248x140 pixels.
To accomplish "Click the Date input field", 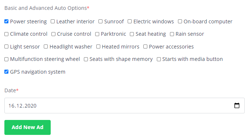I will coord(124,105).
